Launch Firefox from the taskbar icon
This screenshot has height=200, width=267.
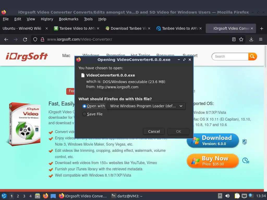click(x=45, y=196)
